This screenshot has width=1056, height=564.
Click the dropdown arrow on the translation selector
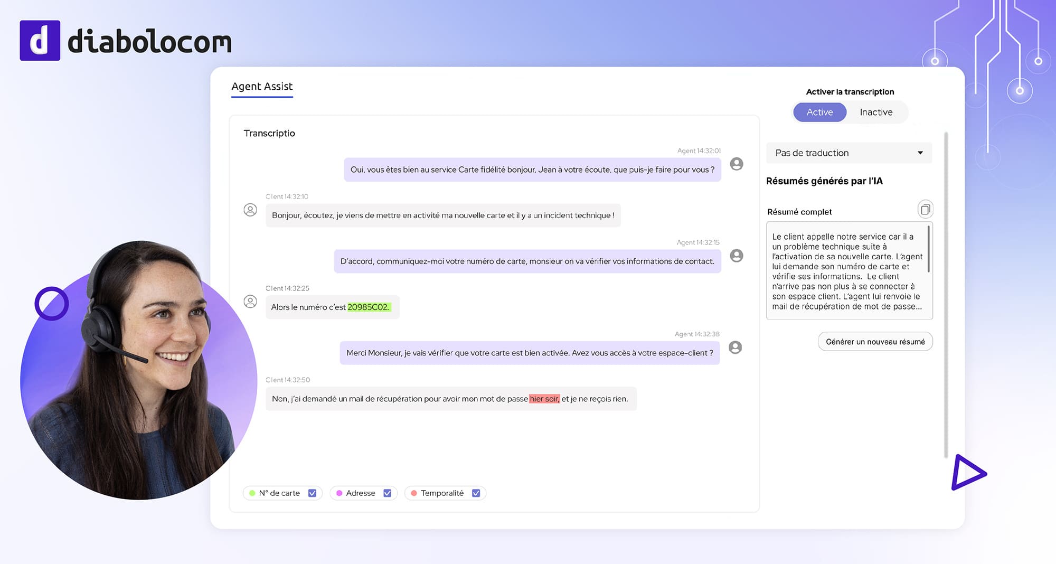coord(921,153)
